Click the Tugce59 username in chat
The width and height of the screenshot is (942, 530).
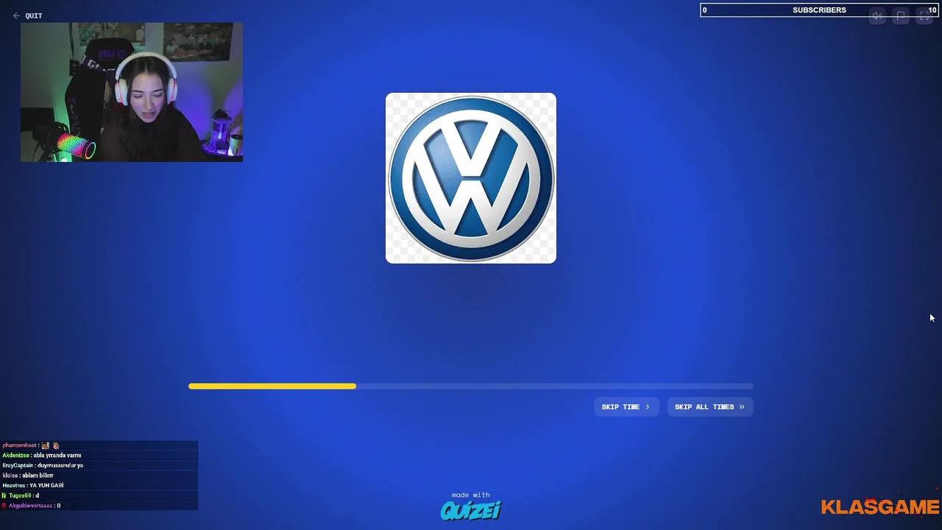click(20, 495)
